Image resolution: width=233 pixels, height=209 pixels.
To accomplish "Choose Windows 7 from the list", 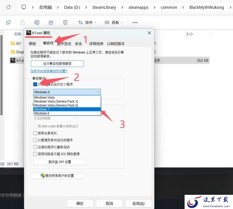I will point(67,109).
